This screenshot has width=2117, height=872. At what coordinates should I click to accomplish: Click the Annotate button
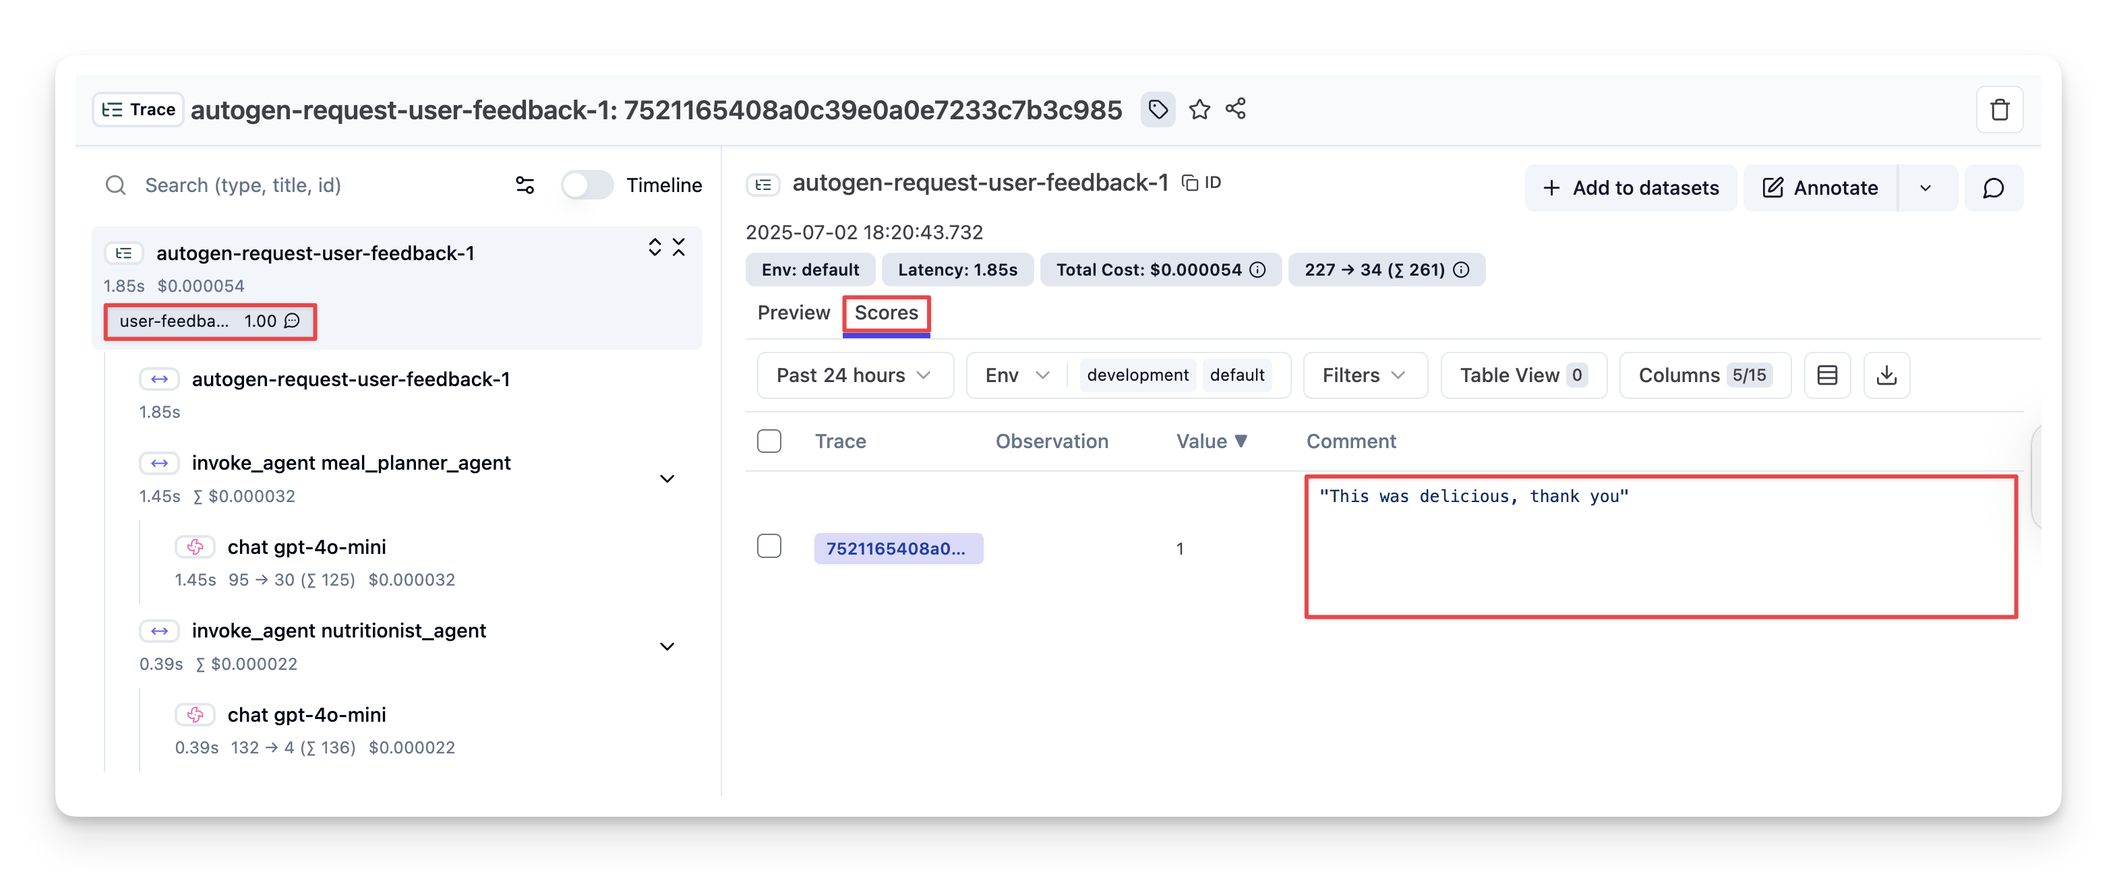[1820, 188]
